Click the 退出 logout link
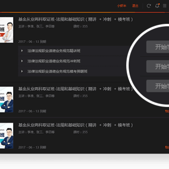 [135, 6]
